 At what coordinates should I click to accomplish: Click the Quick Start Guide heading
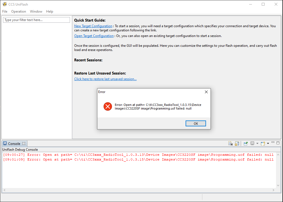90,20
